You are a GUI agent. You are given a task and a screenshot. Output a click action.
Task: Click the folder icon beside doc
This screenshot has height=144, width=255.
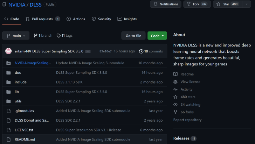tap(8, 73)
